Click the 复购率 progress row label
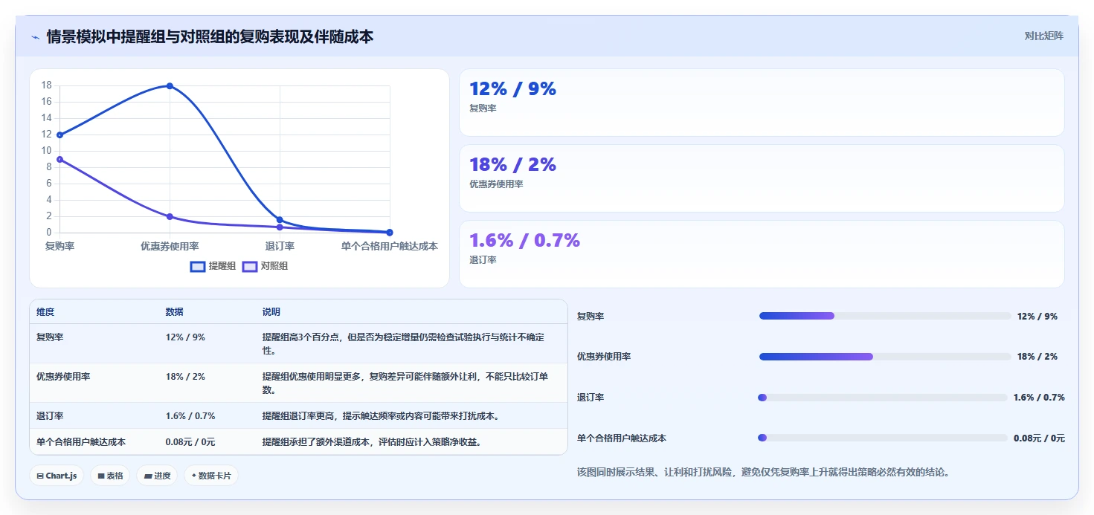Image resolution: width=1094 pixels, height=515 pixels. click(591, 317)
